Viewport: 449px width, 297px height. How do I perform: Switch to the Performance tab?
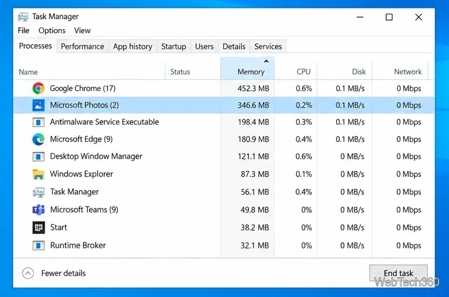[x=83, y=46]
